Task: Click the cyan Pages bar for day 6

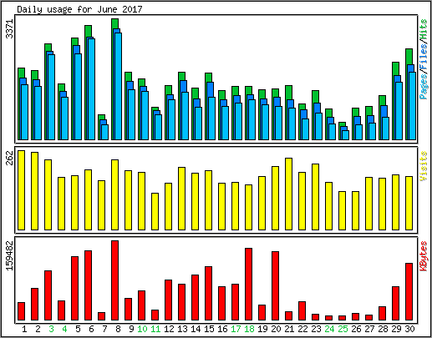Action: click(91, 89)
